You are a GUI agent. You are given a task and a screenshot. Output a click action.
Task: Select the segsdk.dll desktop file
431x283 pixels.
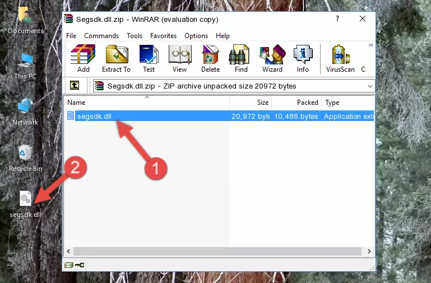coord(26,204)
